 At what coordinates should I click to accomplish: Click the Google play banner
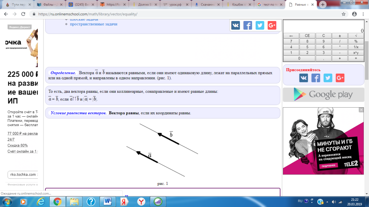tap(324, 95)
